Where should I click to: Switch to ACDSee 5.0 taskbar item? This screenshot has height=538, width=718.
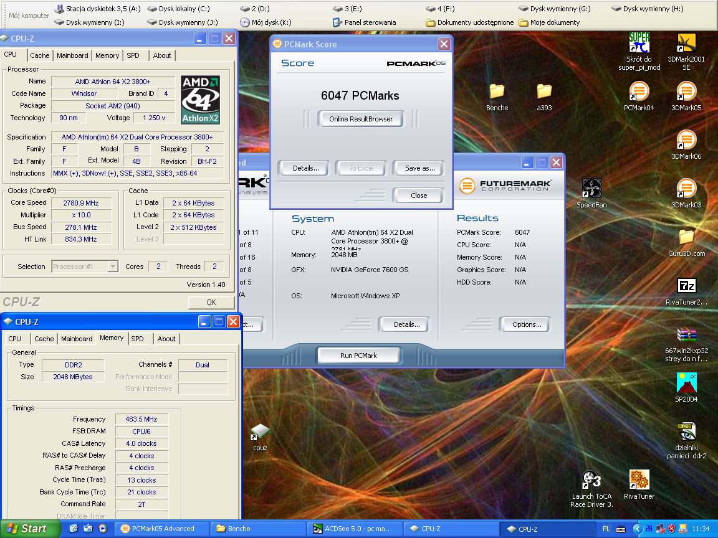[354, 529]
